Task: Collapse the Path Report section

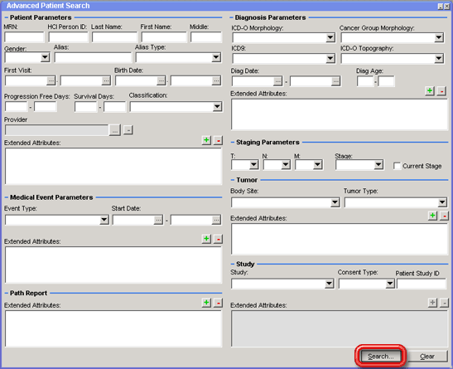Action: tap(7, 293)
